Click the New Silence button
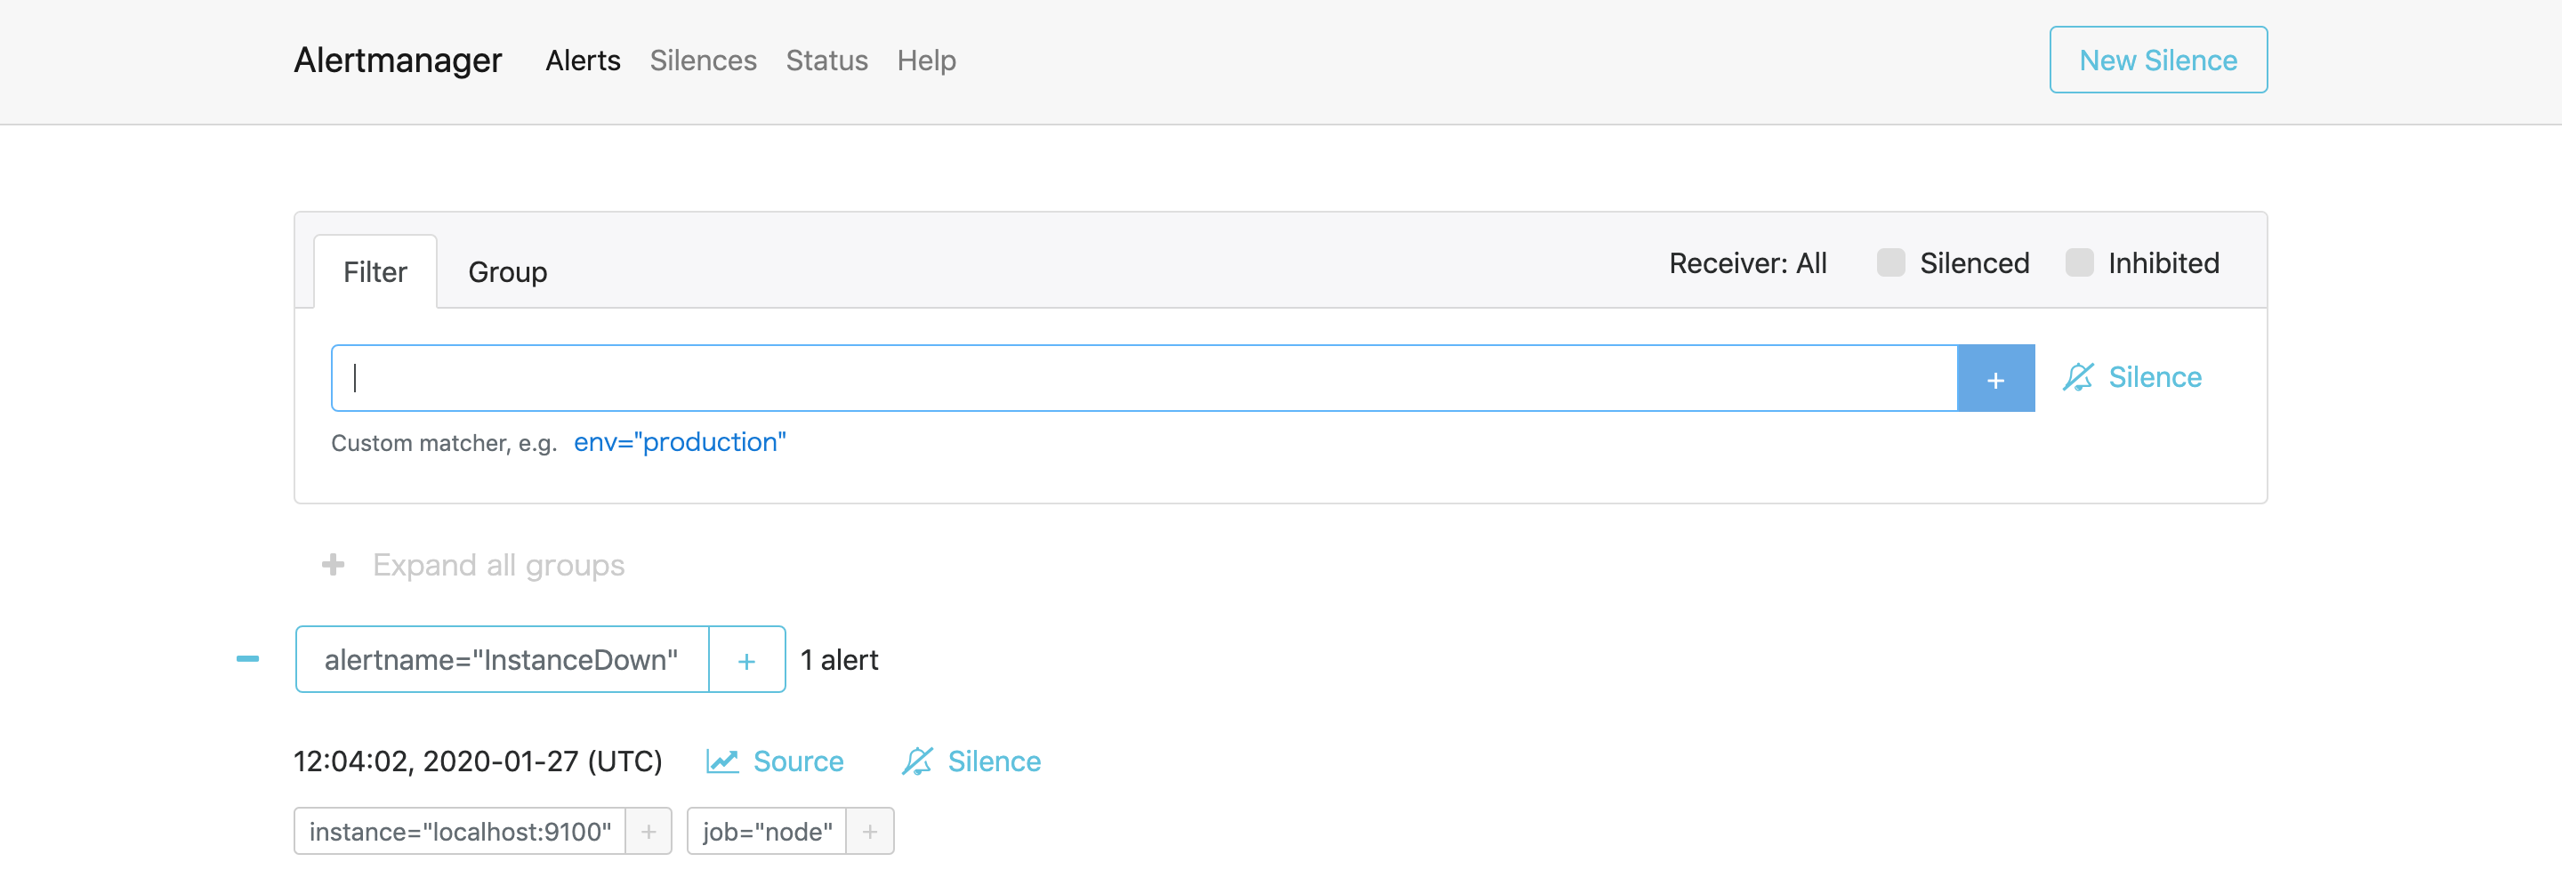The width and height of the screenshot is (2562, 886). point(2158,60)
